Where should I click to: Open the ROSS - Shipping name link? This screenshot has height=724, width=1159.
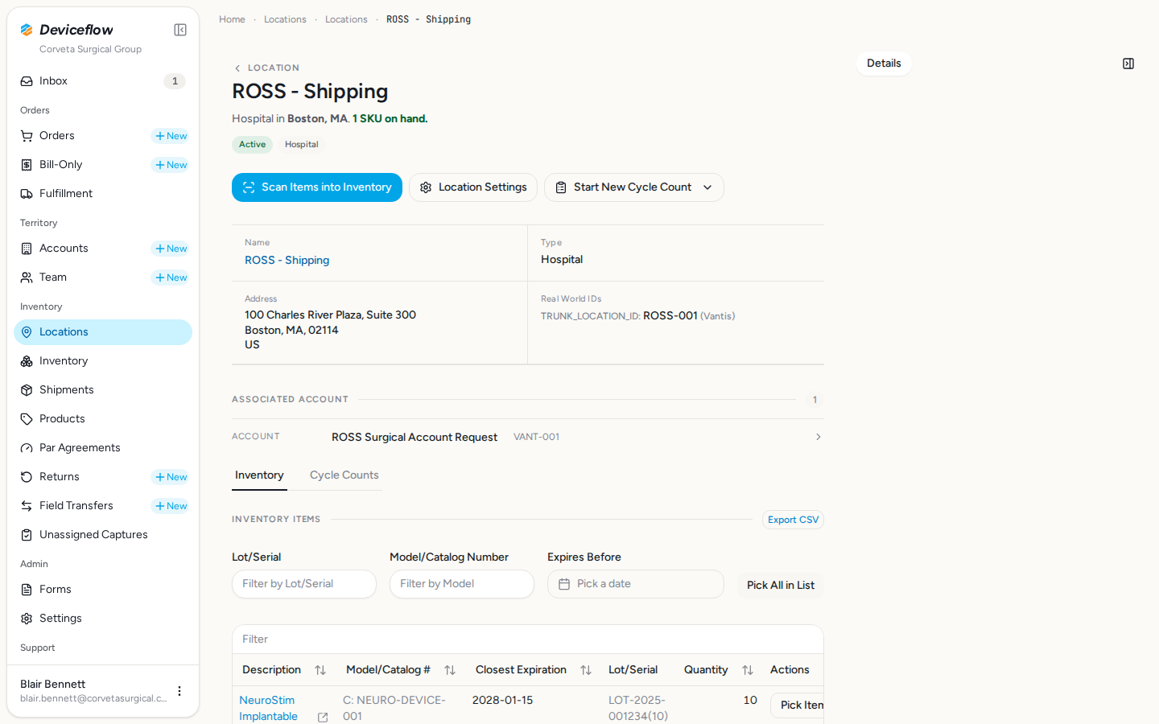click(287, 261)
